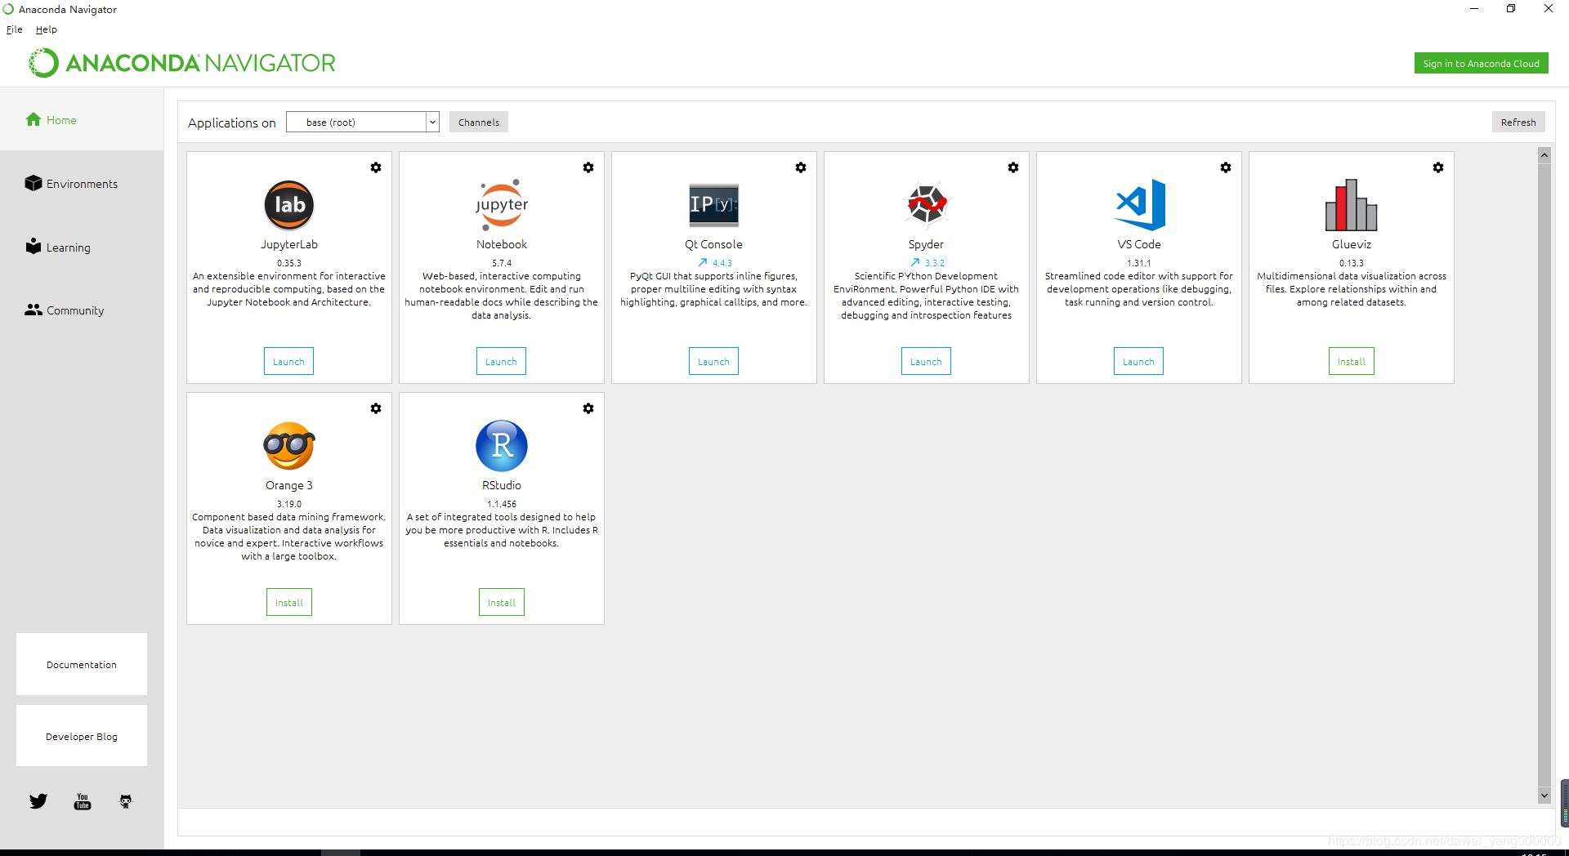Open VS Code card settings gear
Image resolution: width=1569 pixels, height=856 pixels.
click(1226, 167)
